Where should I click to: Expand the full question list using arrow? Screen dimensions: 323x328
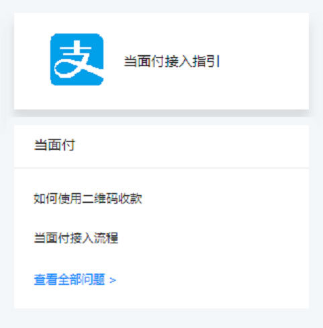pyautogui.click(x=113, y=280)
